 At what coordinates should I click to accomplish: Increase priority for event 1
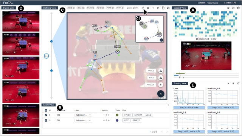(x=109, y=120)
